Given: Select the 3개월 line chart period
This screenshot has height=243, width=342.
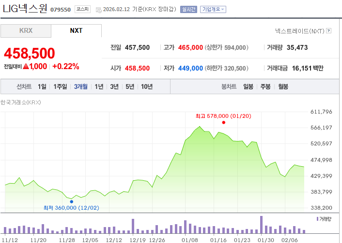Looking at the screenshot, I should (x=81, y=86).
